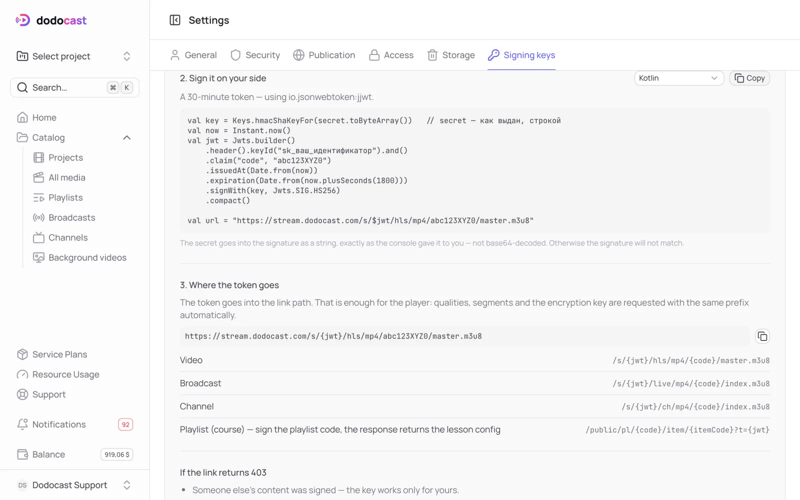Screen dimensions: 800x500
Task: Click the Broadcasts signal icon
Action: (38, 217)
